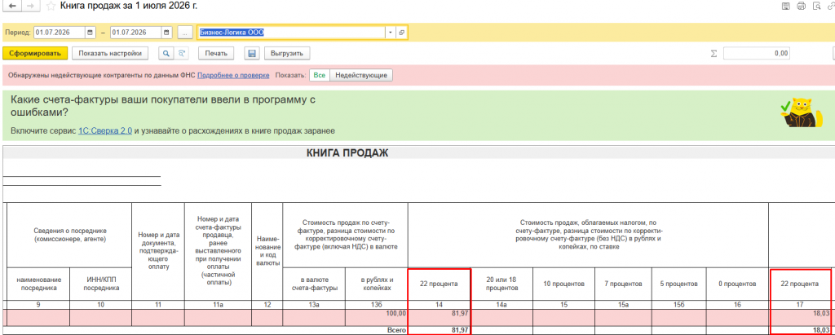The width and height of the screenshot is (835, 335).
Task: Go back with the left arrow button
Action: coord(13,7)
